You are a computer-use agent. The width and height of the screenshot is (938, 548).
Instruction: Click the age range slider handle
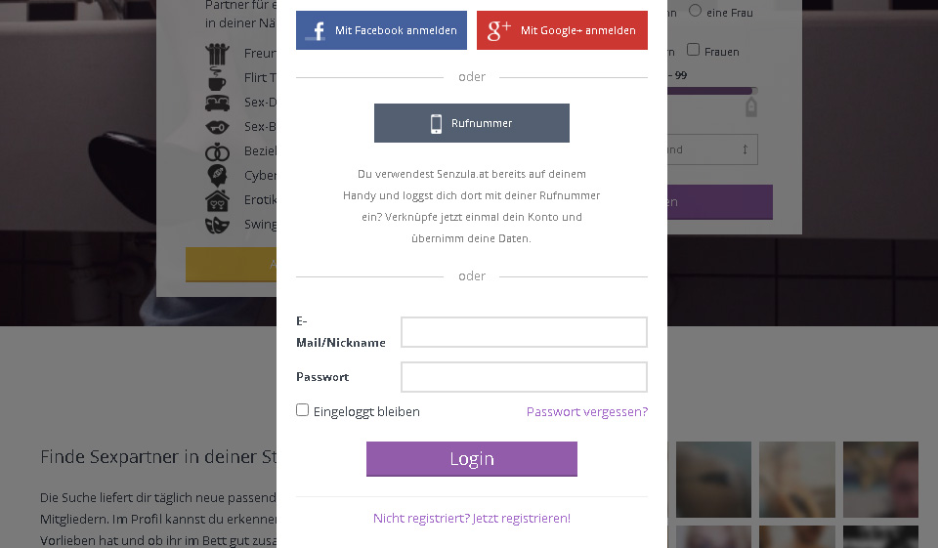tap(751, 92)
